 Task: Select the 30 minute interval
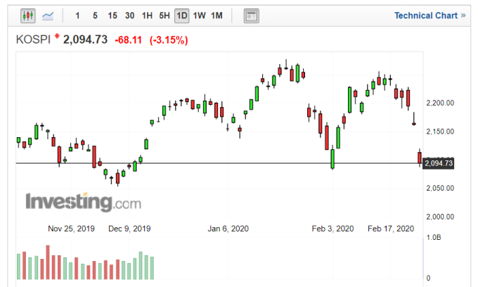pos(129,15)
